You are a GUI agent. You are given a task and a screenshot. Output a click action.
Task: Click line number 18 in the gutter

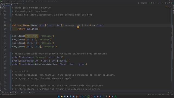tap(5, 25)
